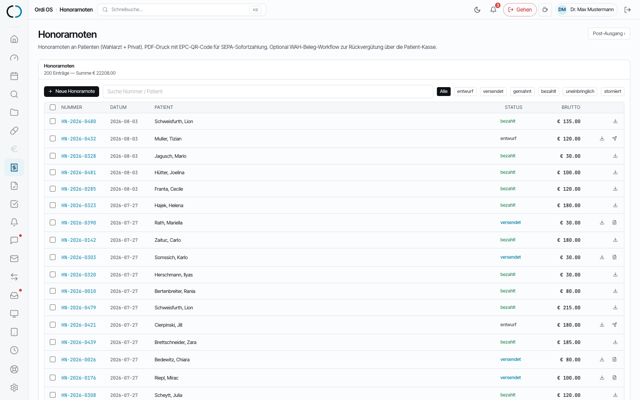Tick the checkbox for HN-2026-0480
Screen dimensions: 640x400
[53, 121]
